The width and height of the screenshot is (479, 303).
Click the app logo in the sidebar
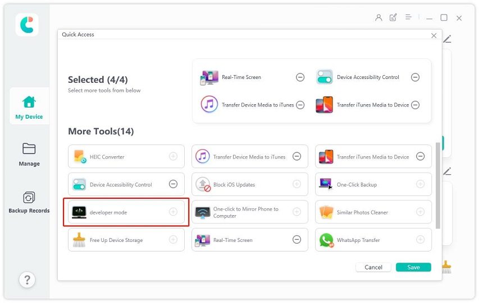tap(27, 25)
